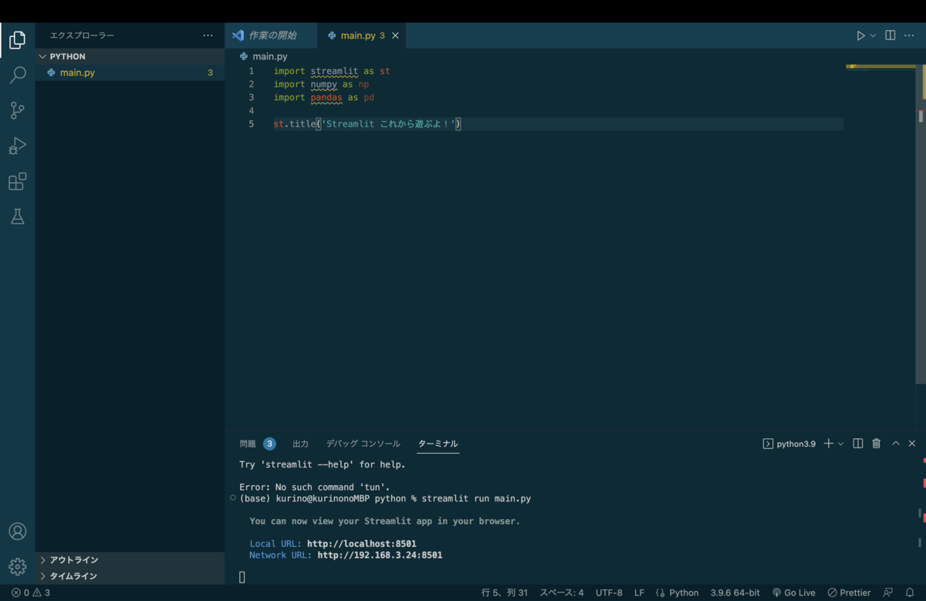Click the editor vertical scrollbar
Image resolution: width=926 pixels, height=601 pixels.
point(921,224)
